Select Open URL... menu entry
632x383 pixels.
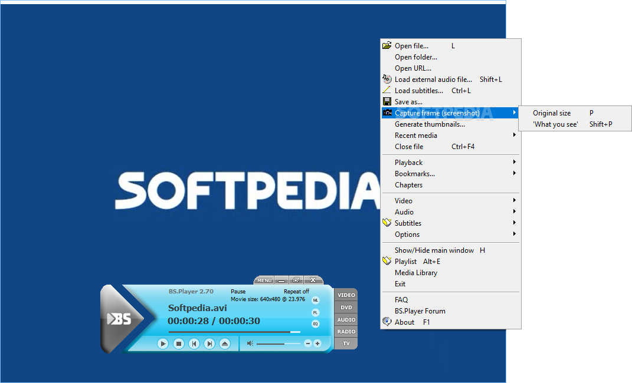(x=451, y=68)
